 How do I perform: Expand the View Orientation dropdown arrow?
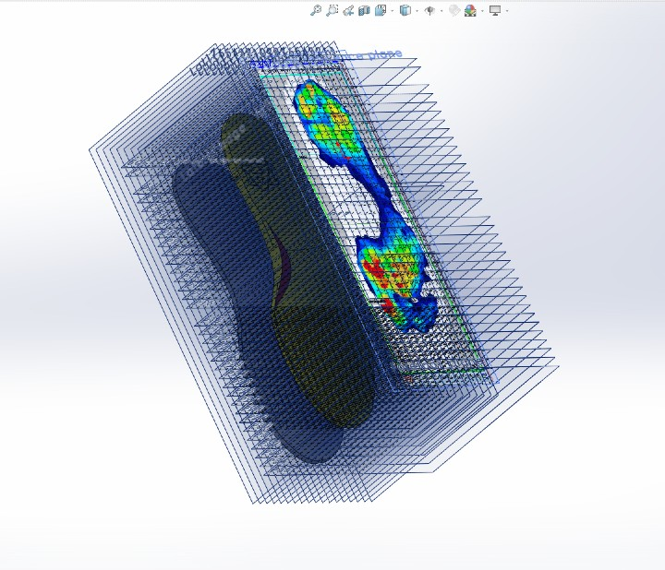tap(392, 11)
